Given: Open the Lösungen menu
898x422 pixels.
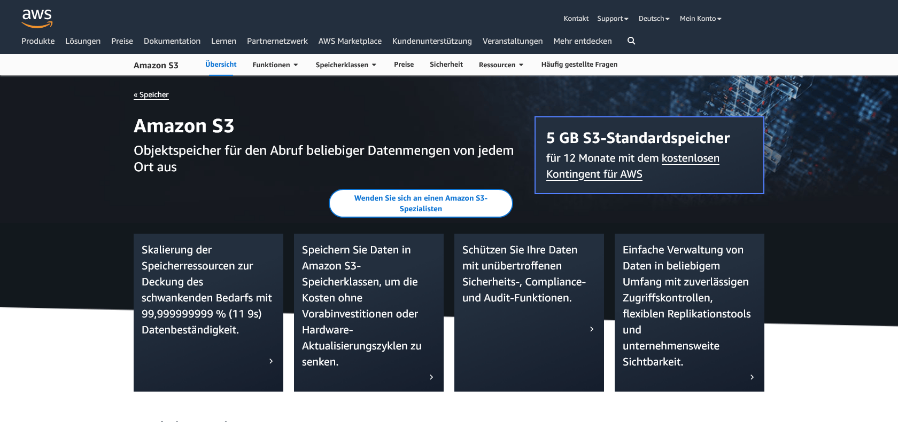Looking at the screenshot, I should click(x=83, y=41).
